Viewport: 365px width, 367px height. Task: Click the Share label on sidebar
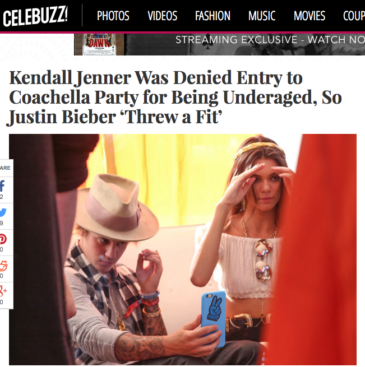pyautogui.click(x=5, y=168)
